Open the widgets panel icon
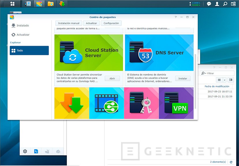Screen dimensions: 239x166 coord(233,4)
